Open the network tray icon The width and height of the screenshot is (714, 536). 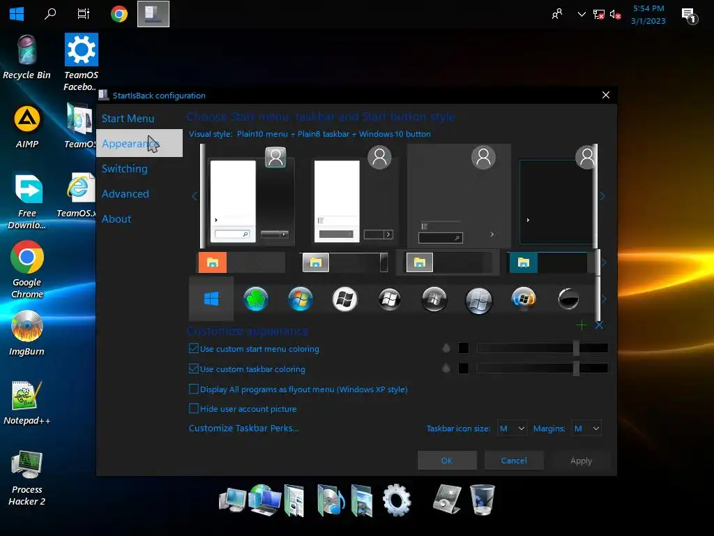pos(598,15)
